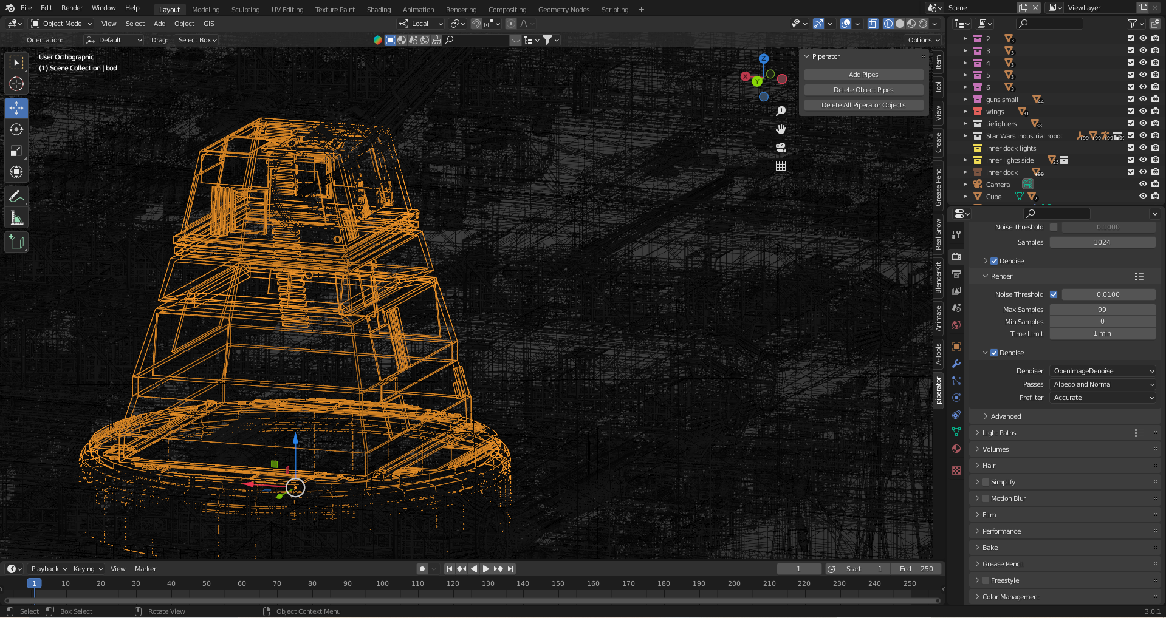This screenshot has width=1166, height=618.
Task: Click Delete All Piperator Objects
Action: tap(863, 105)
